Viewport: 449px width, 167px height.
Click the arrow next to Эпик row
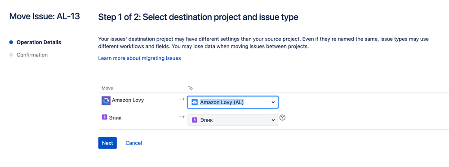click(182, 117)
